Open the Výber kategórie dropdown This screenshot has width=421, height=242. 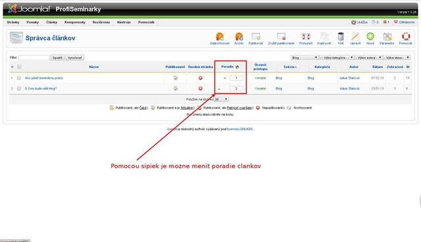(336, 58)
